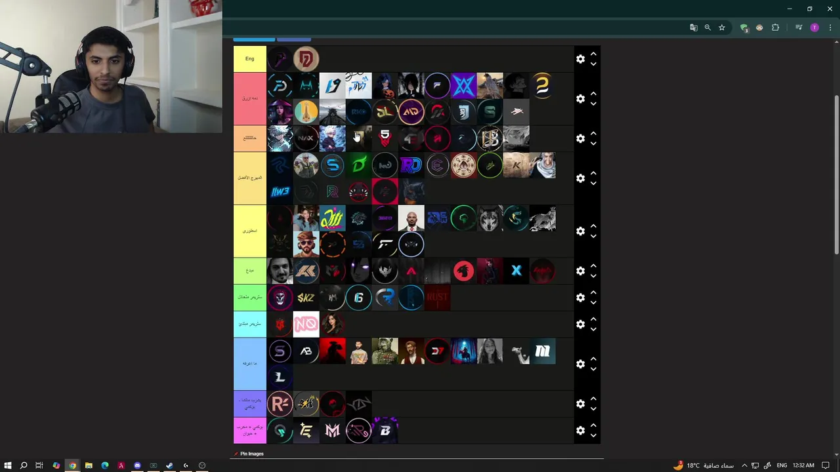Select the white camel image
This screenshot has width=840, height=472.
[516, 351]
